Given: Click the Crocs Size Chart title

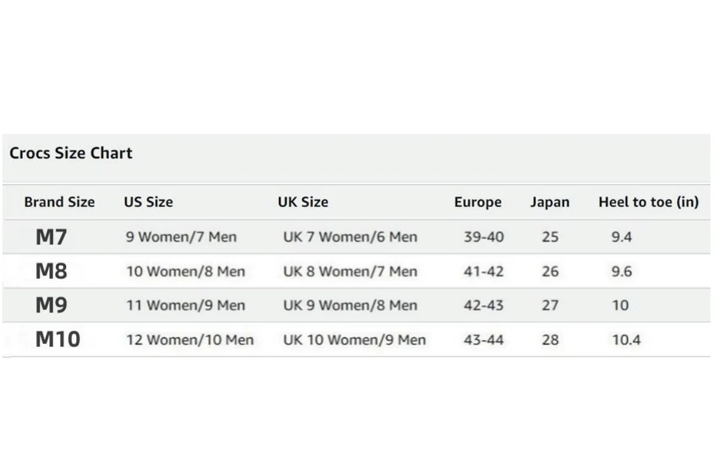Looking at the screenshot, I should 71,154.
